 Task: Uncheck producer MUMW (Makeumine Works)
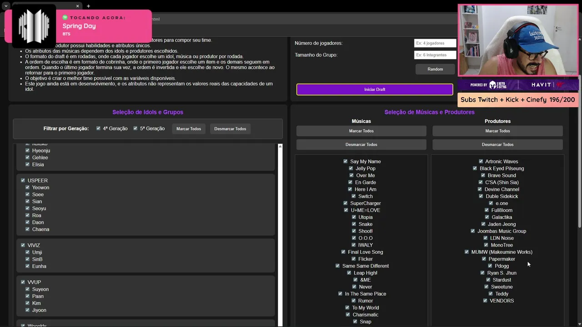coord(467,252)
